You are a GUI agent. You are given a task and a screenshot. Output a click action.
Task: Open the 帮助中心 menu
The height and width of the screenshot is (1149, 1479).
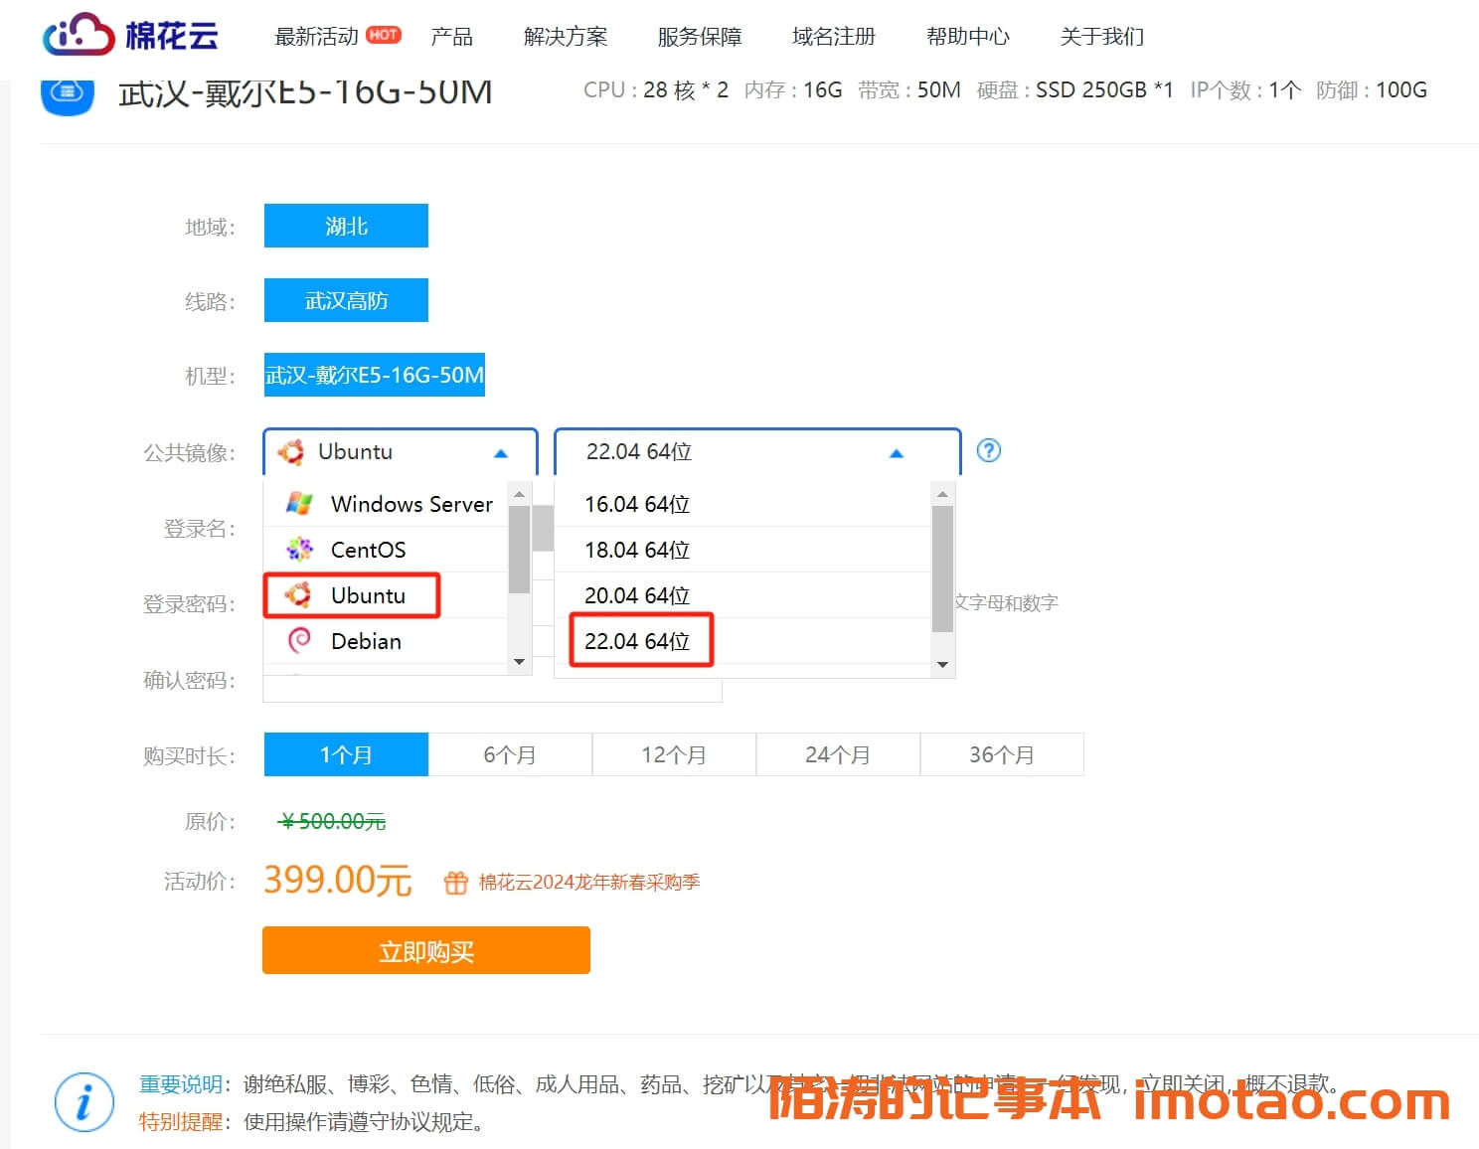point(968,37)
